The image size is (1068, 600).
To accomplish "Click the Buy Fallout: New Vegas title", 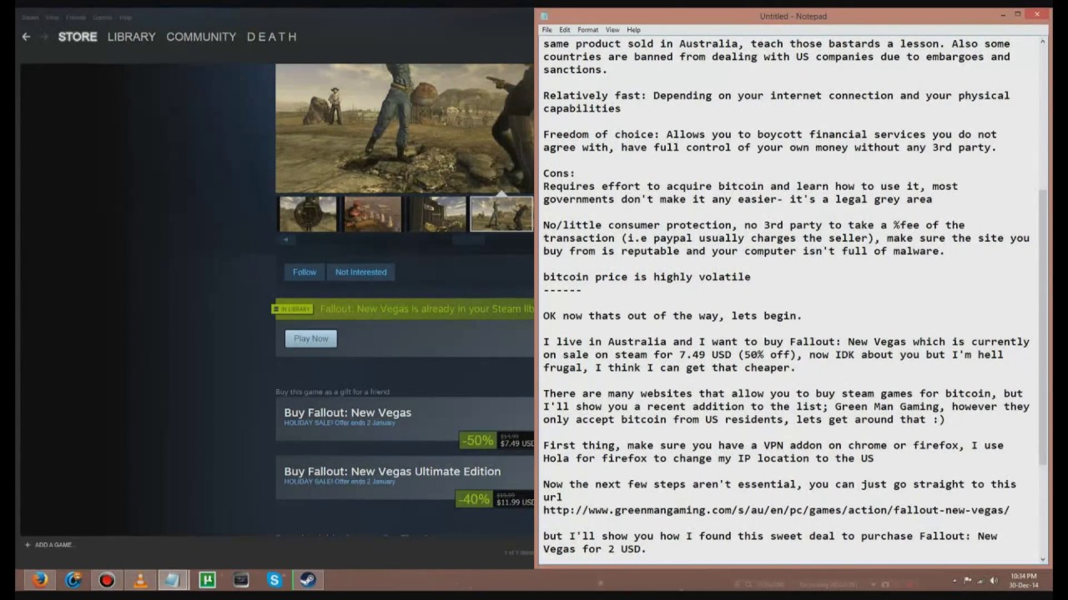I will (347, 412).
